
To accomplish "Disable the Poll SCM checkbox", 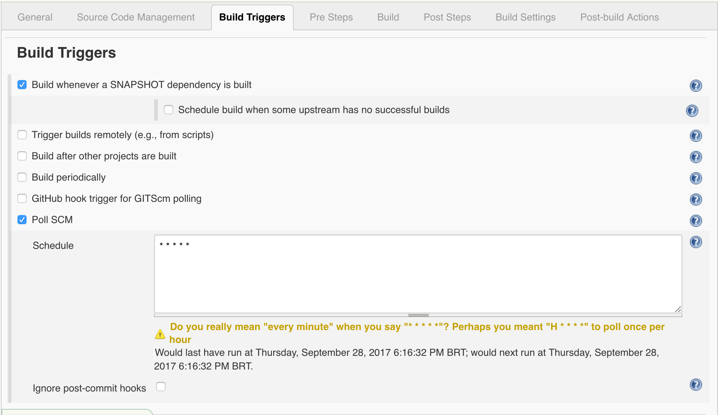I will 22,220.
